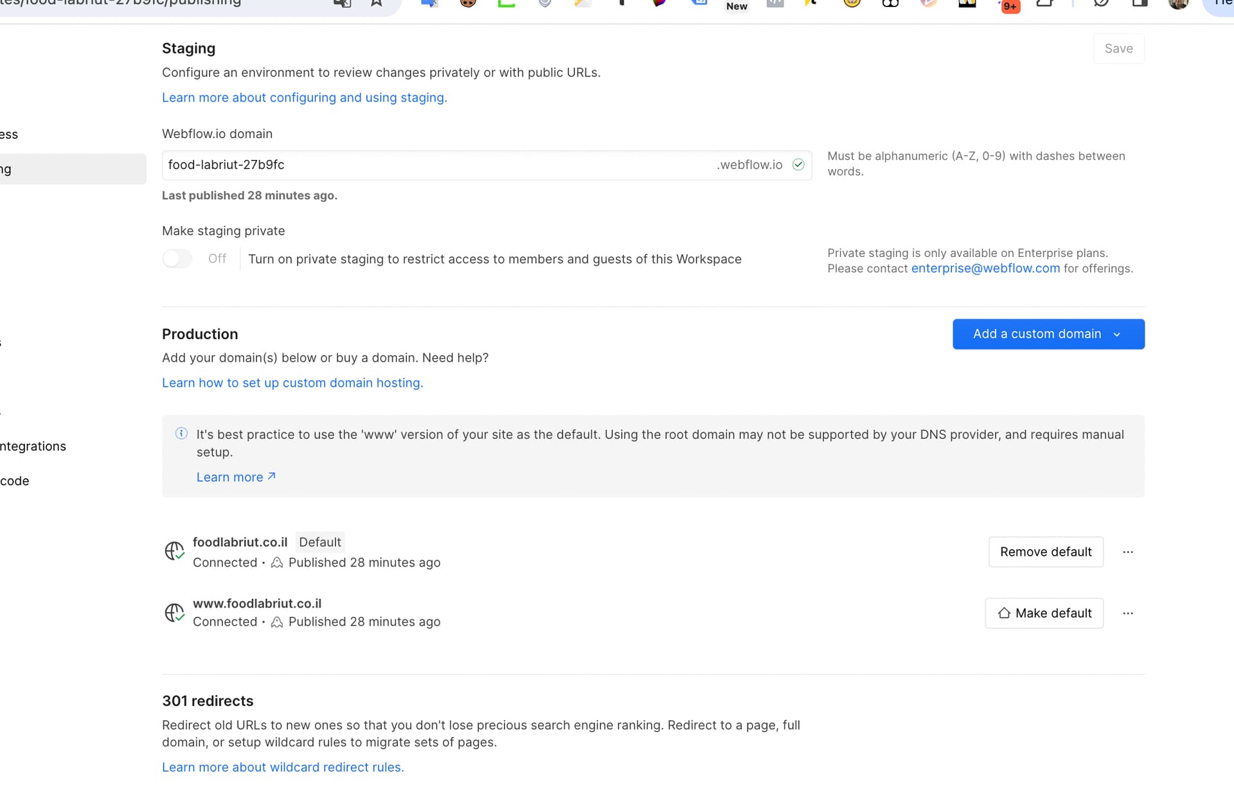The width and height of the screenshot is (1234, 787).
Task: Click the globe icon beside foodlabriut.co.il
Action: [x=174, y=551]
